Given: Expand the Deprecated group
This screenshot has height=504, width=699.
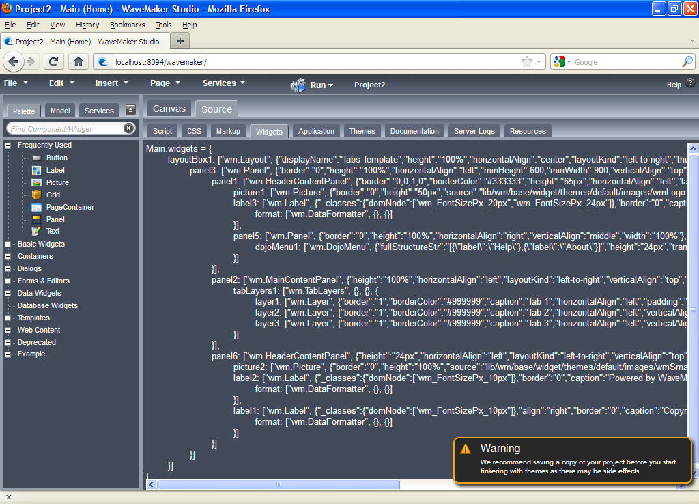Looking at the screenshot, I should click(8, 342).
